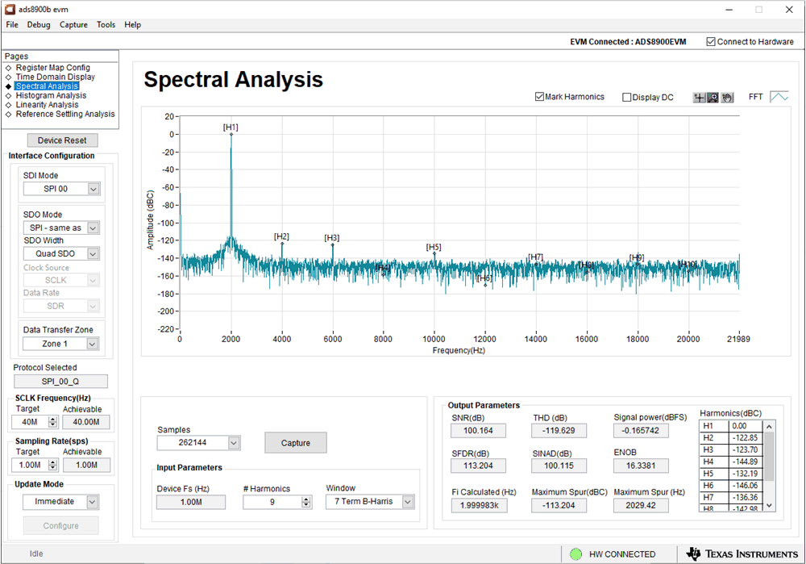
Task: Open the Samples count dropdown
Action: click(234, 443)
